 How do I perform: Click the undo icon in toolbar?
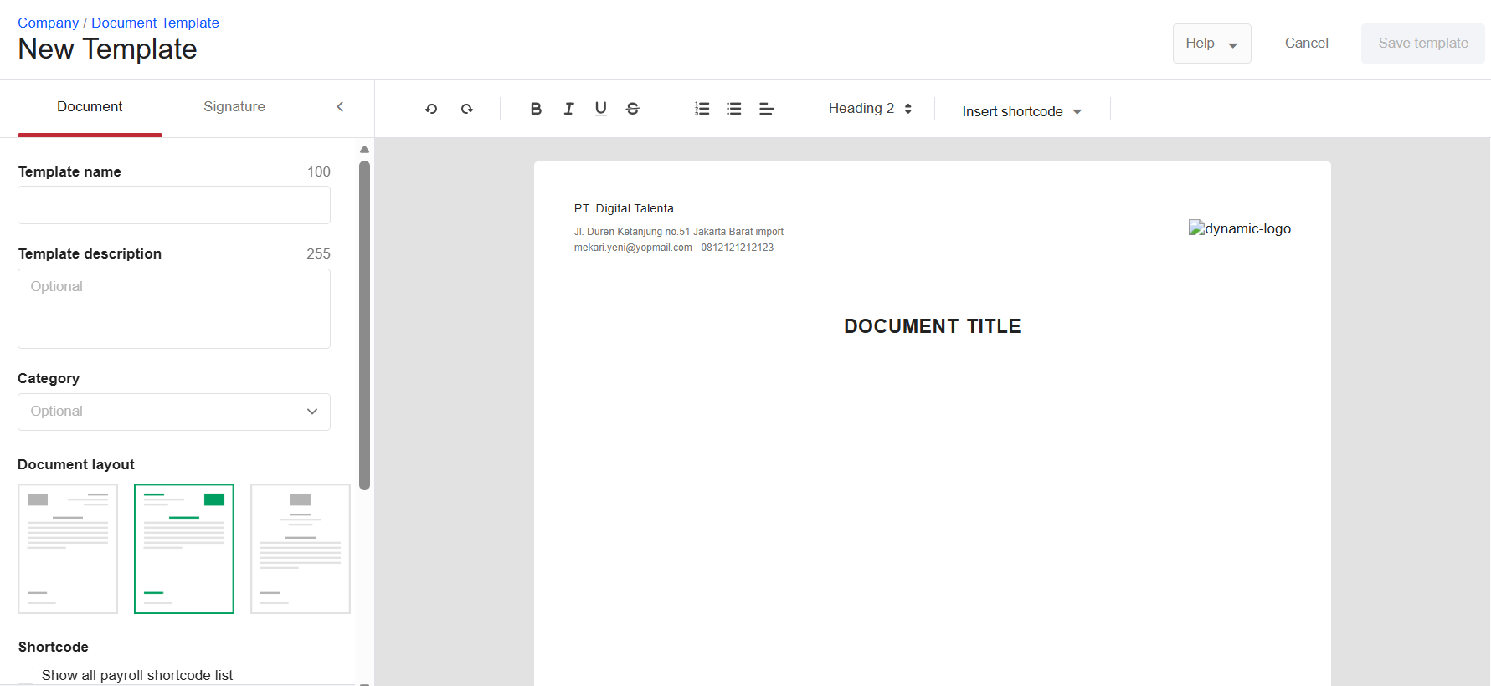[x=431, y=109]
